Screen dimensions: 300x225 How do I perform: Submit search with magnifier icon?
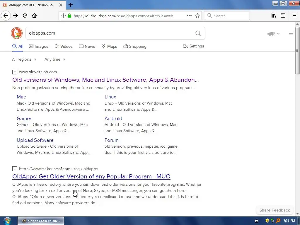pyautogui.click(x=198, y=33)
